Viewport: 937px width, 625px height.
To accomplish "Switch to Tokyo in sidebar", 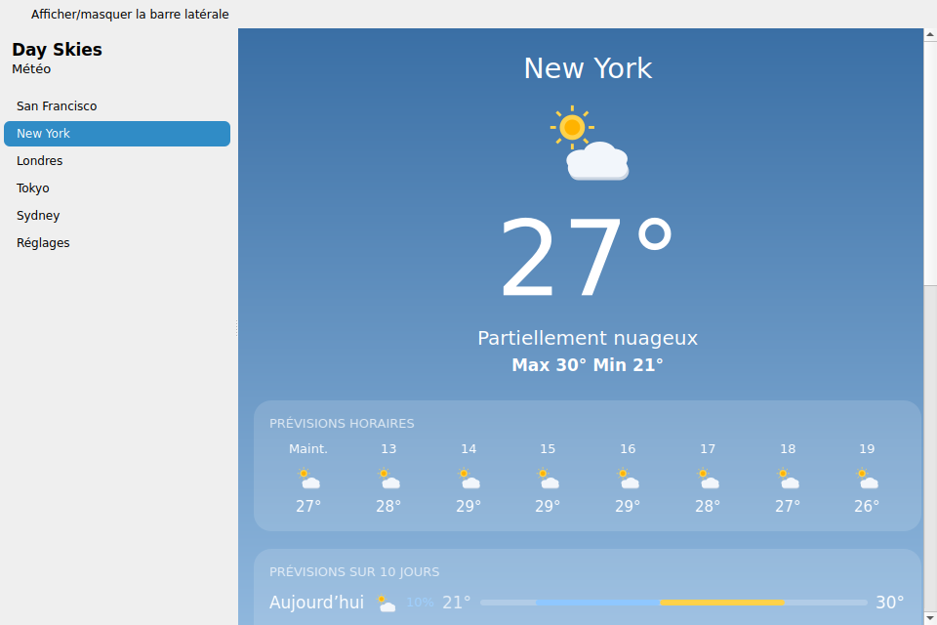I will 117,187.
